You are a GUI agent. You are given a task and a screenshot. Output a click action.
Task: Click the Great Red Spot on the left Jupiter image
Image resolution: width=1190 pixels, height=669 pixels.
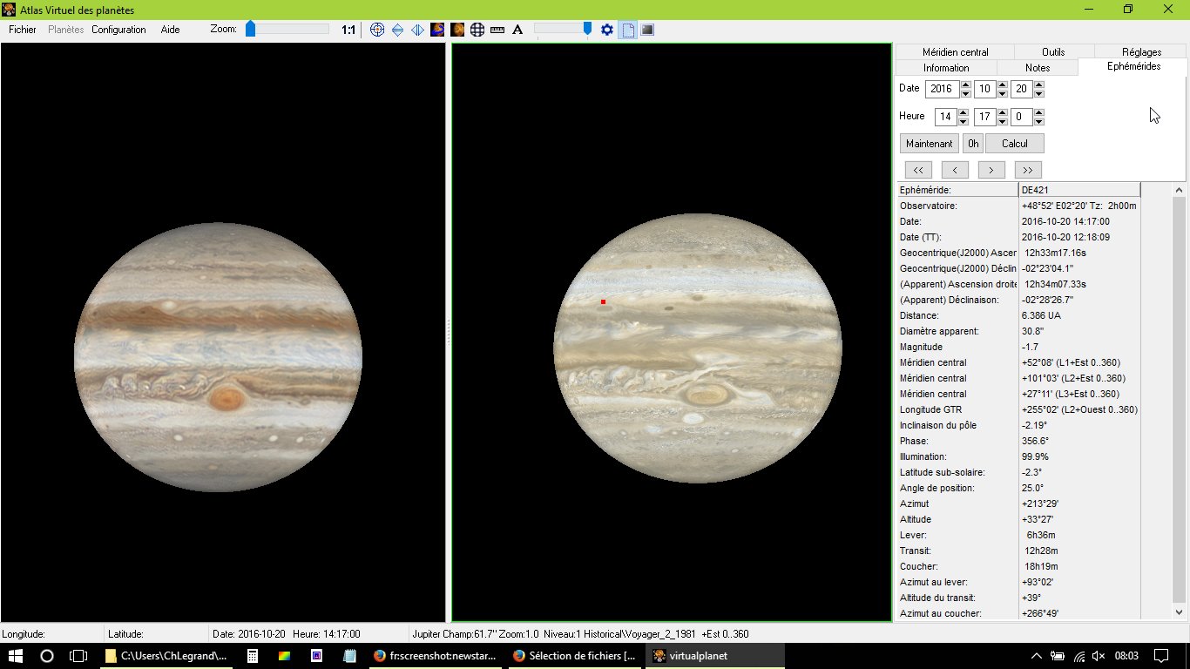click(x=227, y=399)
